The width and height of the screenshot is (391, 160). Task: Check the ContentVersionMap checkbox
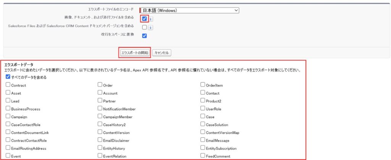click(x=203, y=132)
